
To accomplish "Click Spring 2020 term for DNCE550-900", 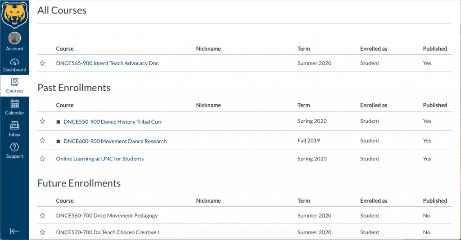I will [x=312, y=121].
